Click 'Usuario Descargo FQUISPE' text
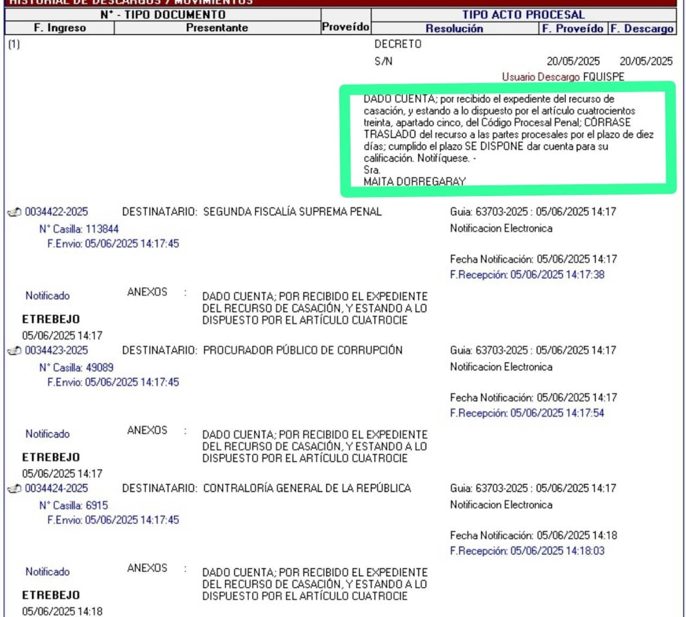686x617 pixels. coord(563,77)
